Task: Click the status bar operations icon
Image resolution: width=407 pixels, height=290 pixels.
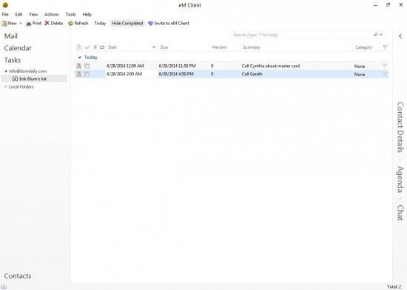Action: 4,286
